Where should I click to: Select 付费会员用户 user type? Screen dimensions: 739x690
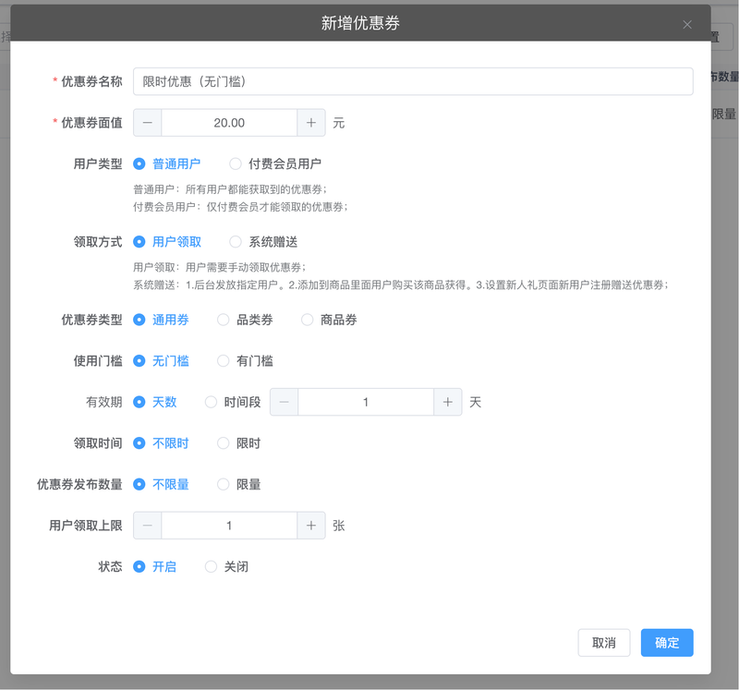(275, 164)
